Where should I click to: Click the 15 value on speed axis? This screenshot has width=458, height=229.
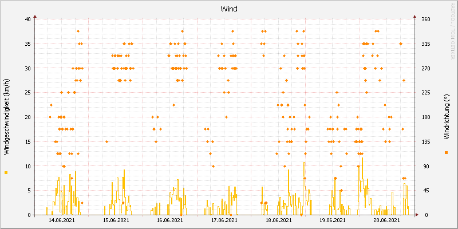click(27, 141)
